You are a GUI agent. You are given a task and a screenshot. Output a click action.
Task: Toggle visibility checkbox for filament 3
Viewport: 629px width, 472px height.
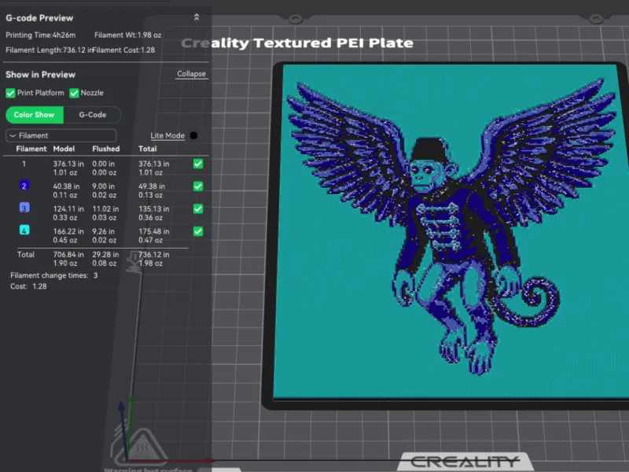(198, 208)
